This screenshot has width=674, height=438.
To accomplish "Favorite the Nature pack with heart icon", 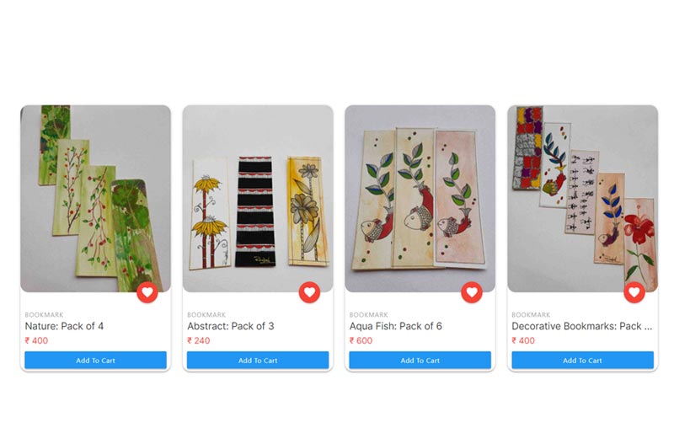I will 147,292.
